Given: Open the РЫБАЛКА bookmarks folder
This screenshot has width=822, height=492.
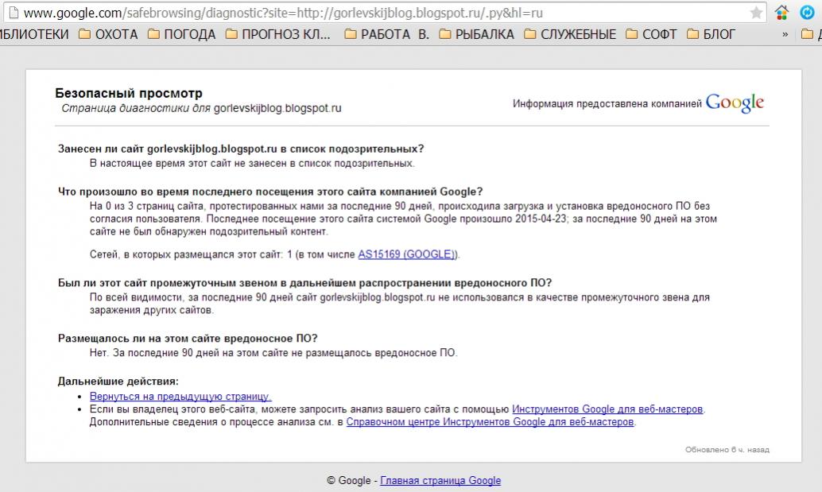Looking at the screenshot, I should (476, 34).
